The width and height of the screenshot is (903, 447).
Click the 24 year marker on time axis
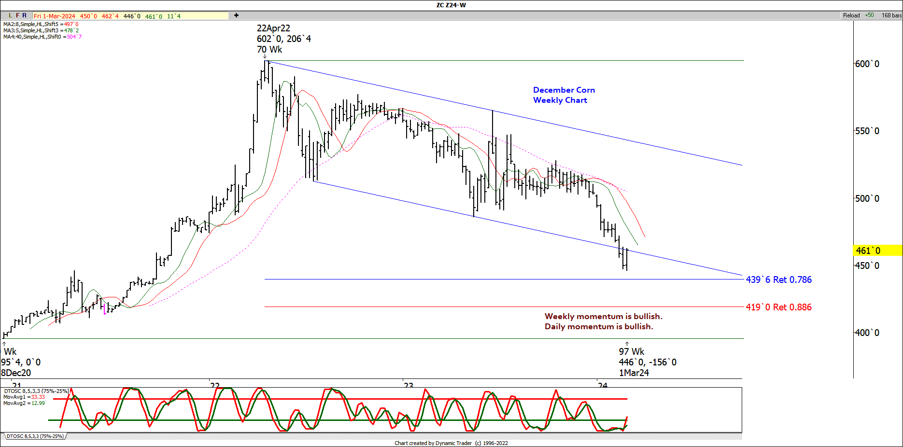pyautogui.click(x=603, y=385)
